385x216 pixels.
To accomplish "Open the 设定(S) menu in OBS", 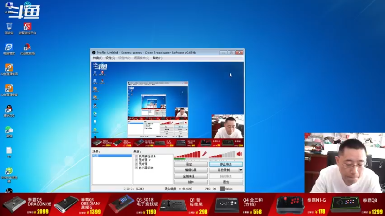I will (110, 58).
